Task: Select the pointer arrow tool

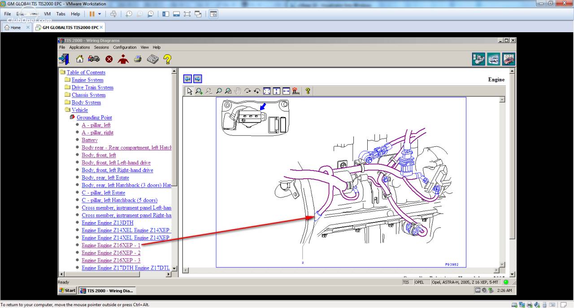Action: pyautogui.click(x=190, y=91)
